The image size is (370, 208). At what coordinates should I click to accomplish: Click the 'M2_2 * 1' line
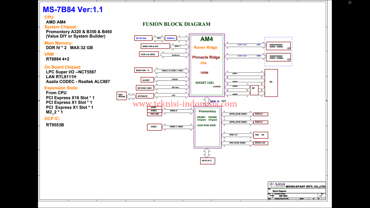(54, 112)
